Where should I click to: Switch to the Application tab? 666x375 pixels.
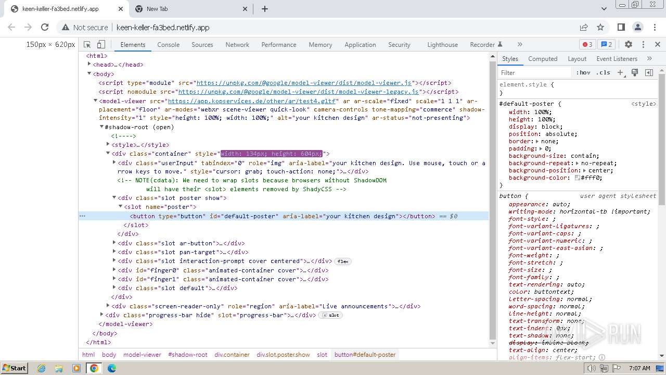(360, 45)
